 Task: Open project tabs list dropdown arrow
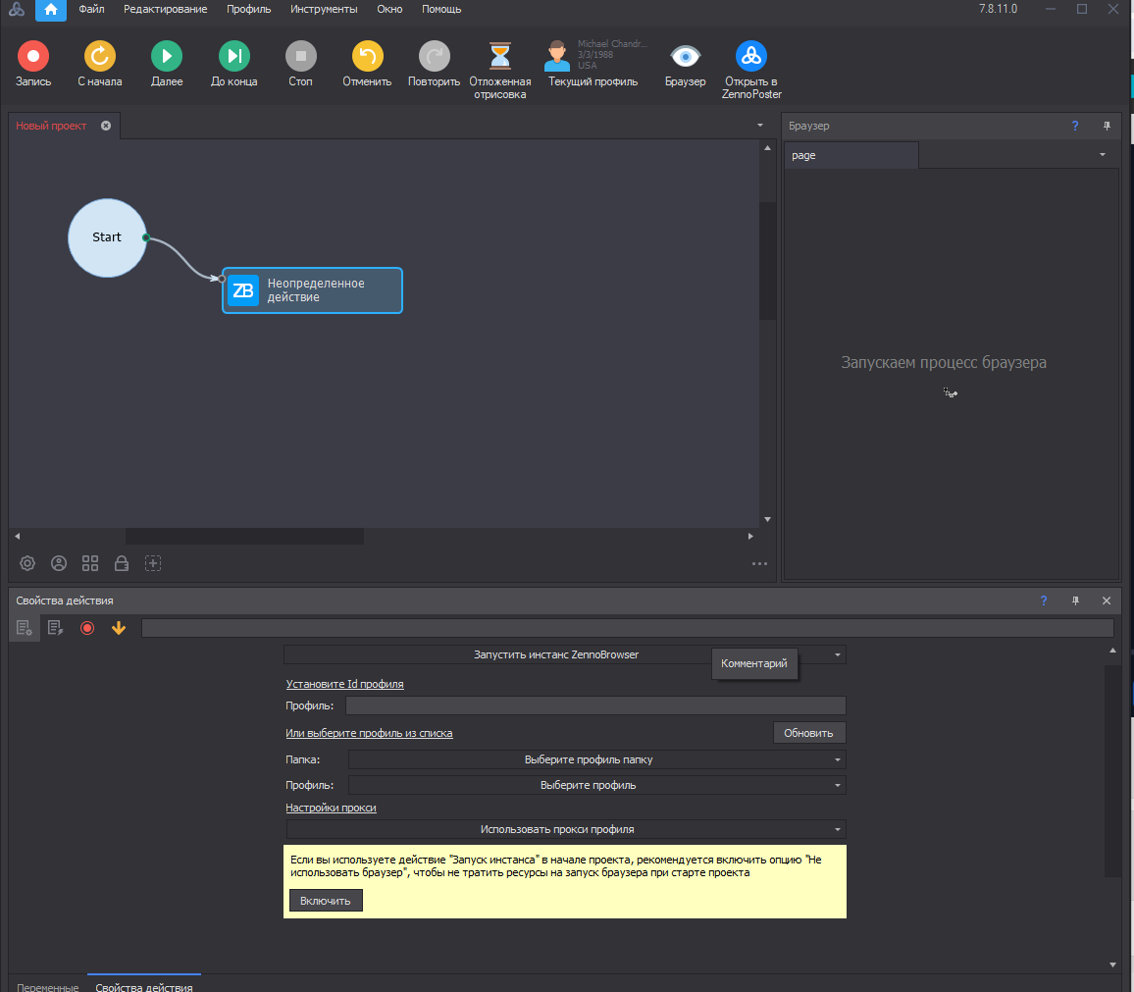[x=759, y=126]
